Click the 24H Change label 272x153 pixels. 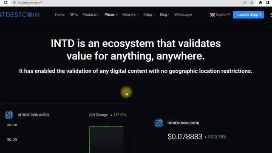point(98,115)
